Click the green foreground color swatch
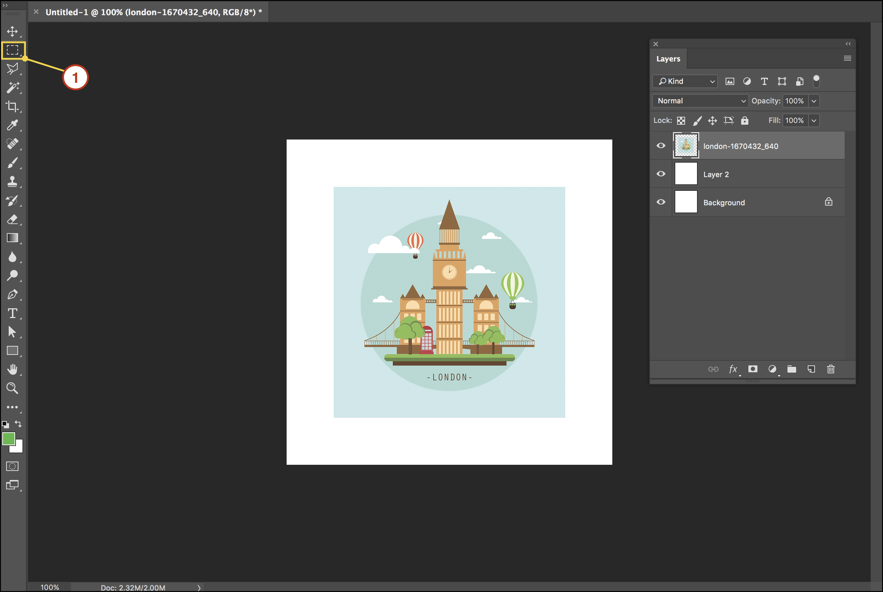This screenshot has width=883, height=592. (x=8, y=439)
